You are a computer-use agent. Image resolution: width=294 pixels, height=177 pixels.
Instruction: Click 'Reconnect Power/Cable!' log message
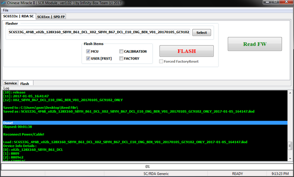point(23,134)
